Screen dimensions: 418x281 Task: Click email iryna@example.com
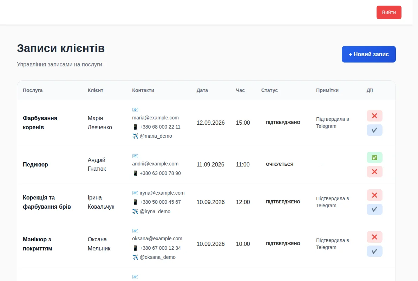tap(162, 193)
